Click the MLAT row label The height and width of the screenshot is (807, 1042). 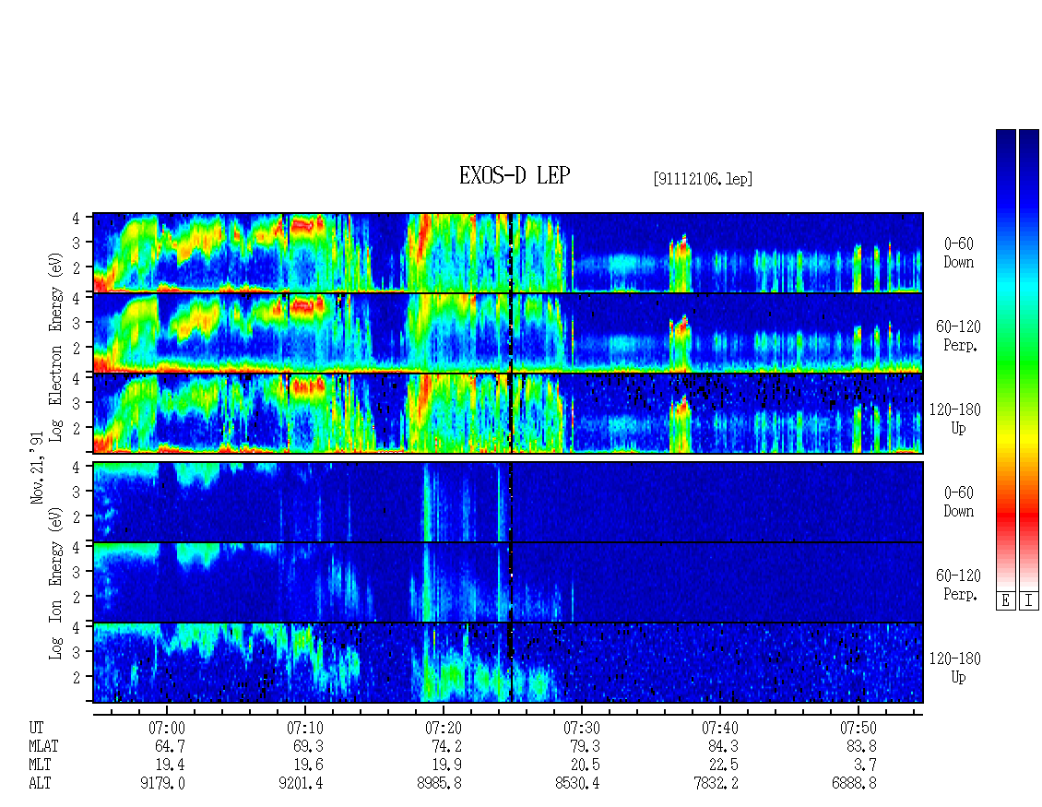point(44,746)
